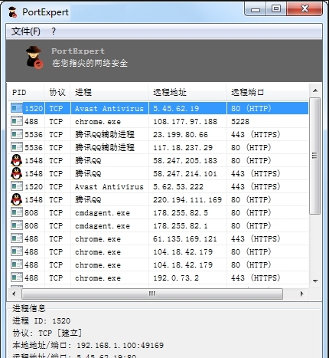This screenshot has width=329, height=358.
Task: Click the horizontal scrollbar right arrow
Action: 302,294
